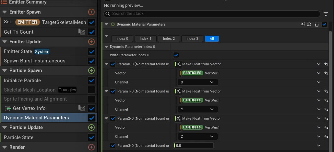Screen dimensions: 334x152
Task: Show Index 3 parameters tab
Action: click(x=192, y=39)
